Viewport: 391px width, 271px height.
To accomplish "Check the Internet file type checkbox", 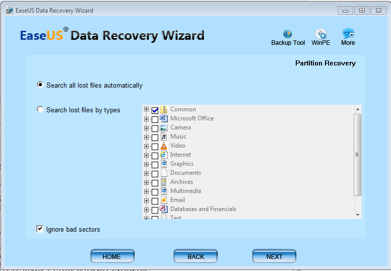I will pos(155,156).
